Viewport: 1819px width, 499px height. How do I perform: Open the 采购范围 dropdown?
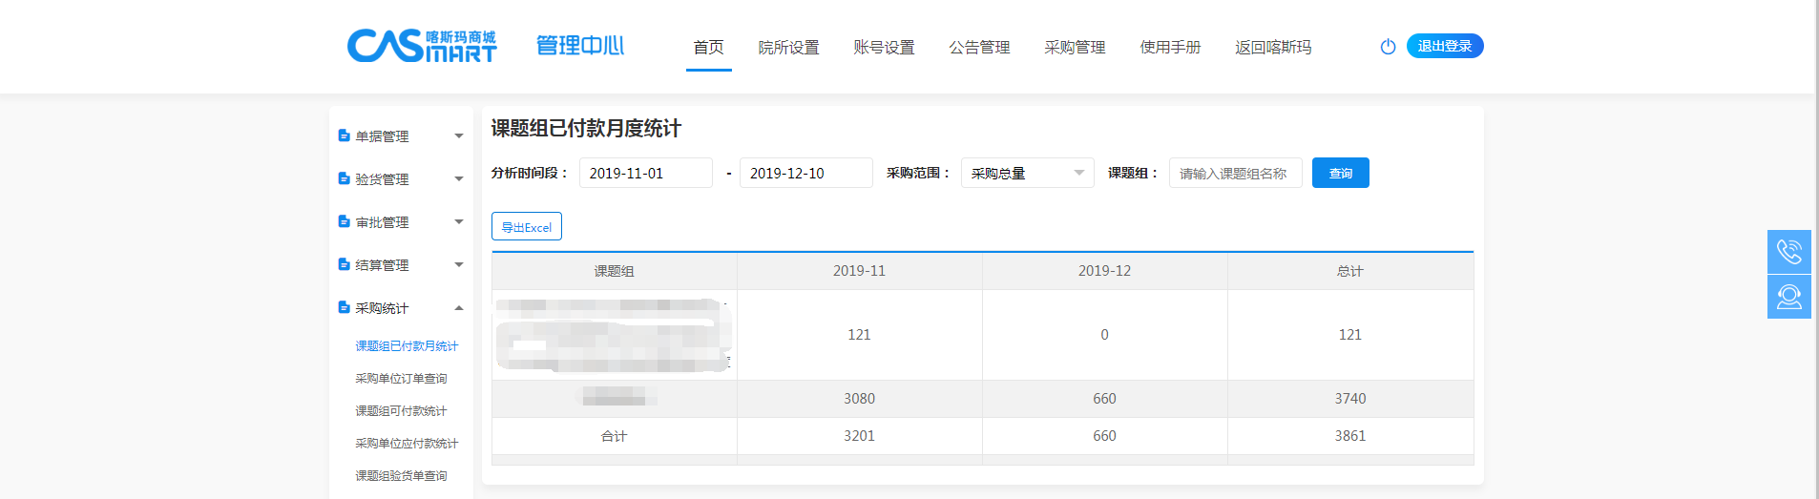pos(1027,173)
